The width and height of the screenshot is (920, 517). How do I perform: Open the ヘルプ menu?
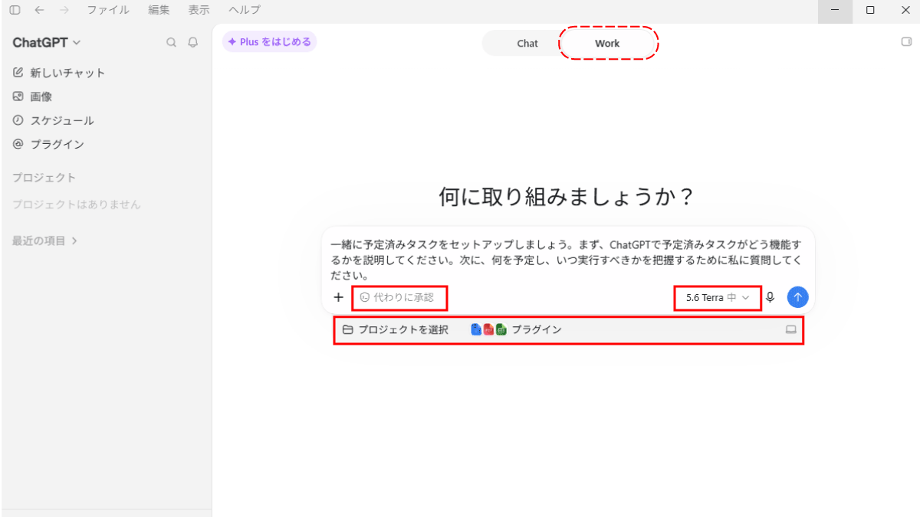pos(245,10)
